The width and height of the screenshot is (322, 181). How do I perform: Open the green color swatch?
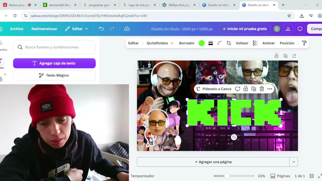pos(202,43)
